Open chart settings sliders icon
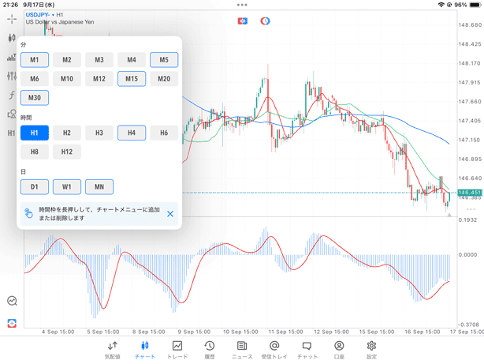 click(12, 76)
